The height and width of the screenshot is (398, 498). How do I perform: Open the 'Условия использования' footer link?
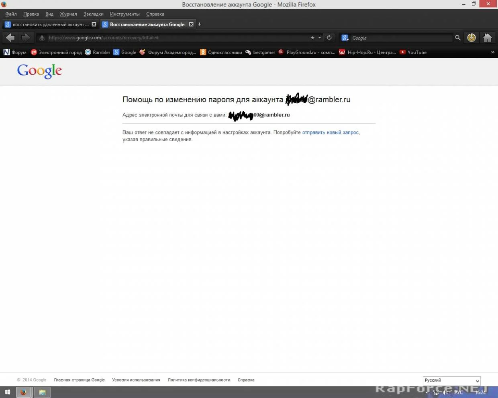(x=136, y=380)
